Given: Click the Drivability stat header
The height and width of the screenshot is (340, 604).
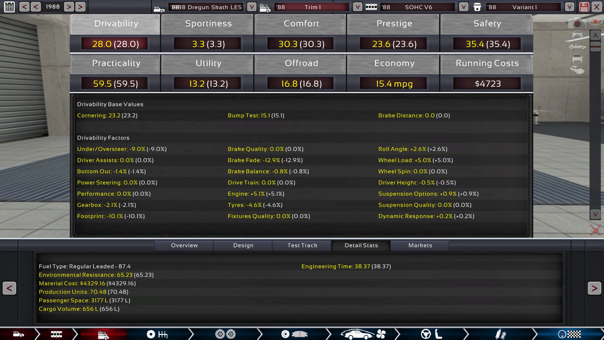Looking at the screenshot, I should [x=116, y=24].
